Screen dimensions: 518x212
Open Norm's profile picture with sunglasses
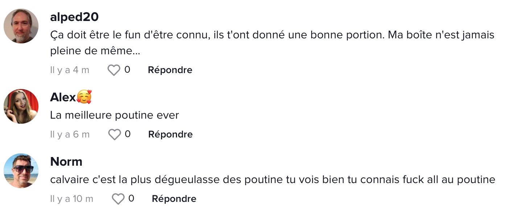tap(21, 171)
